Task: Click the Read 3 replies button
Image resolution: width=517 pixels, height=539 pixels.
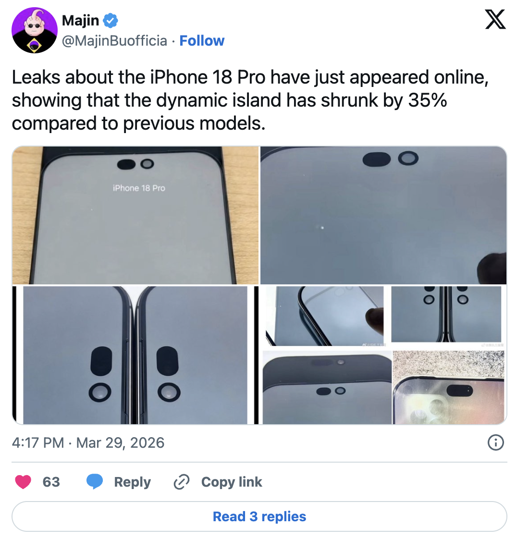Action: [x=259, y=516]
